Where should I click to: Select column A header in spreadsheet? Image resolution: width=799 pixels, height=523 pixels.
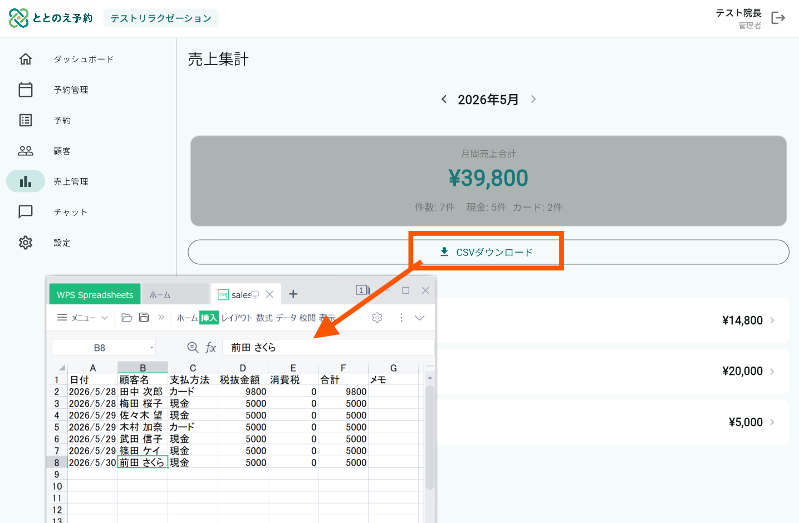(x=93, y=368)
